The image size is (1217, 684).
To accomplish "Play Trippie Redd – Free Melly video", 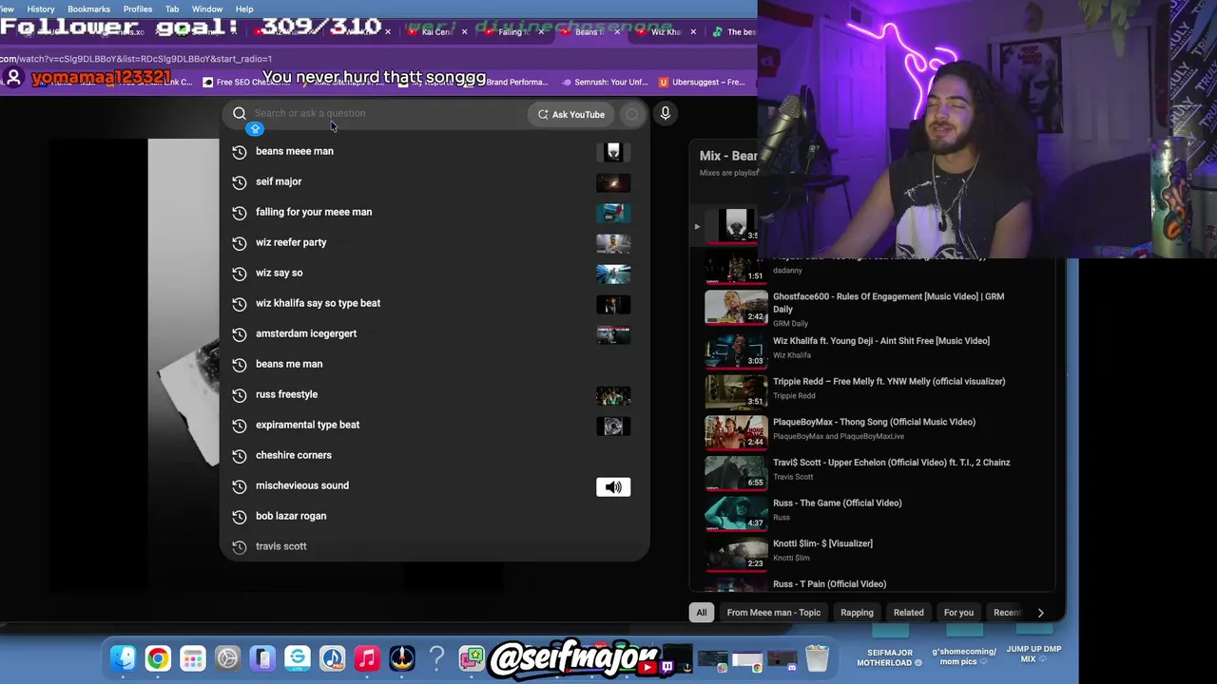I will pyautogui.click(x=889, y=382).
